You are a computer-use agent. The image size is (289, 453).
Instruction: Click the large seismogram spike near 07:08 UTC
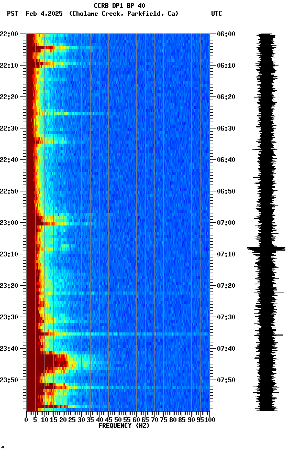coord(266,249)
